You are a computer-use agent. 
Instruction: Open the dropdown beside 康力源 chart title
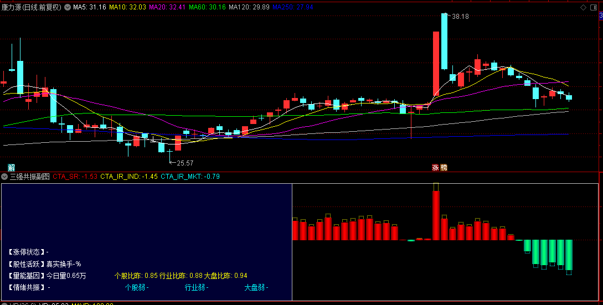[68, 7]
